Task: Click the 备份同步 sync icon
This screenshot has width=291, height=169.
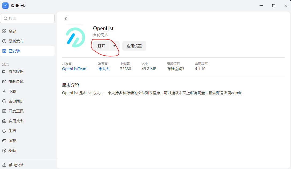Action: click(x=4, y=101)
